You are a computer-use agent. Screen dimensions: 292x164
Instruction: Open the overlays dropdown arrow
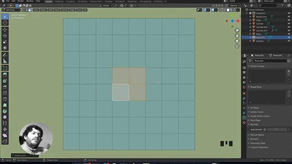(x=216, y=10)
